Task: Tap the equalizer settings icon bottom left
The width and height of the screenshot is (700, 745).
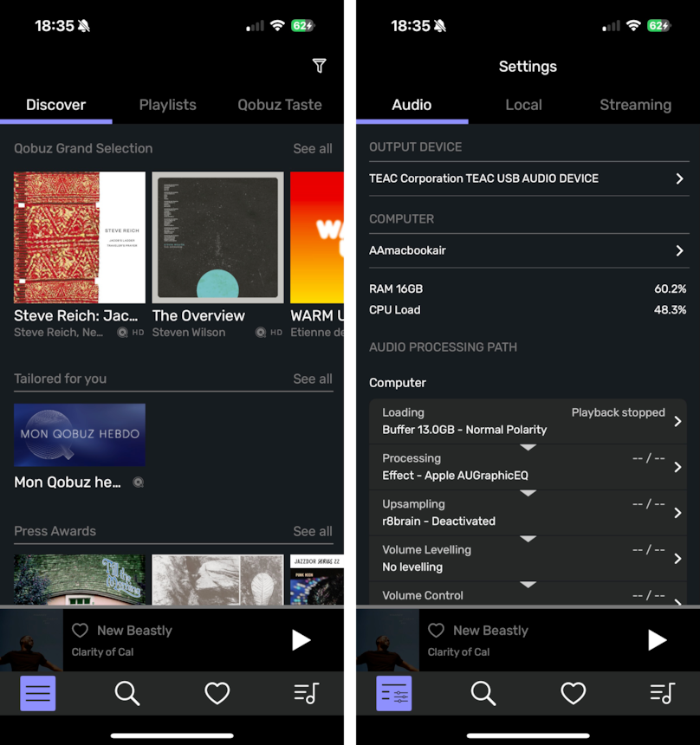Action: pos(394,693)
